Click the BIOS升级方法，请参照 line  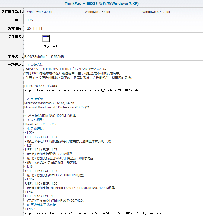pyautogui.click(x=42, y=86)
